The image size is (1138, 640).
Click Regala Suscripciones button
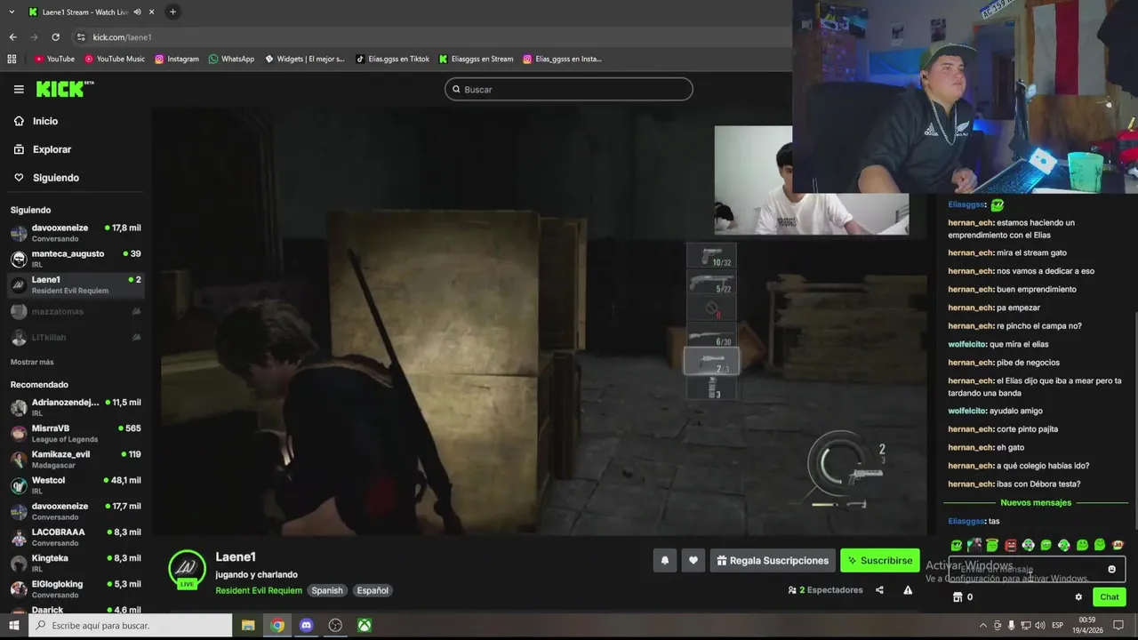[773, 560]
